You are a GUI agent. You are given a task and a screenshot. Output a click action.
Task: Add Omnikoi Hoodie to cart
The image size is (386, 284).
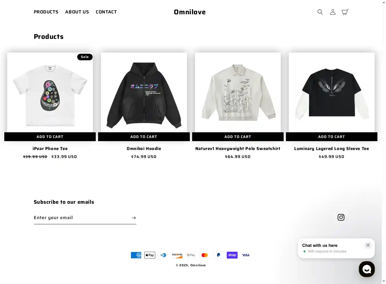(x=144, y=137)
